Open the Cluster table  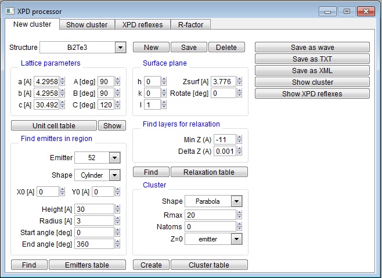(209, 265)
